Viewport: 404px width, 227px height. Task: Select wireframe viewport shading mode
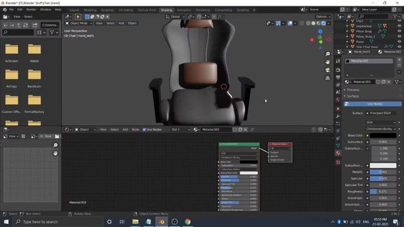(308, 23)
